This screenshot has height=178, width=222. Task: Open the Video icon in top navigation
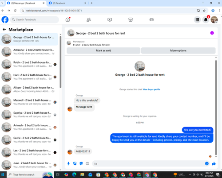coord(110,19)
